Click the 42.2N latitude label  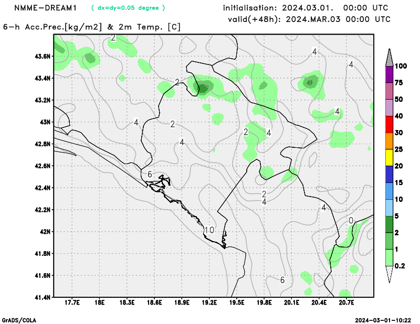tap(43, 210)
